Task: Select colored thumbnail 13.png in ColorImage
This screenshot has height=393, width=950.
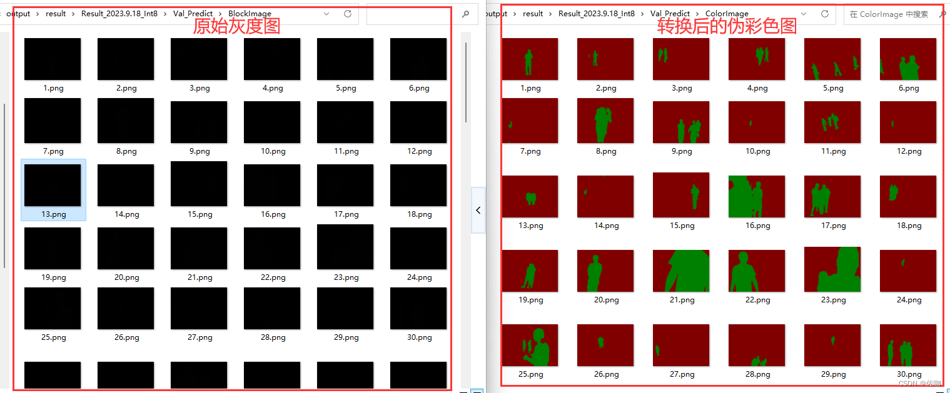Action: click(530, 196)
